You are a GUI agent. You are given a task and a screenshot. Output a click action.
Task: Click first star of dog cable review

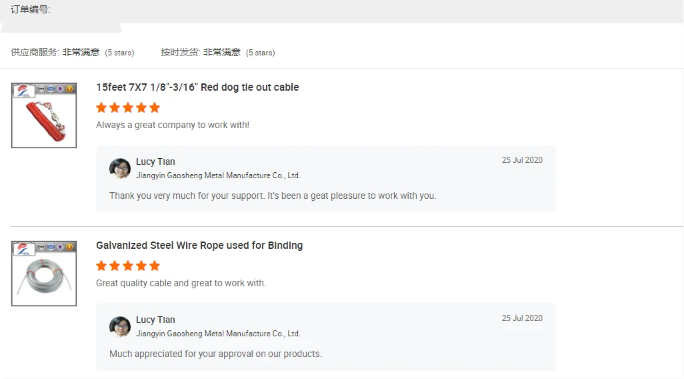(101, 107)
